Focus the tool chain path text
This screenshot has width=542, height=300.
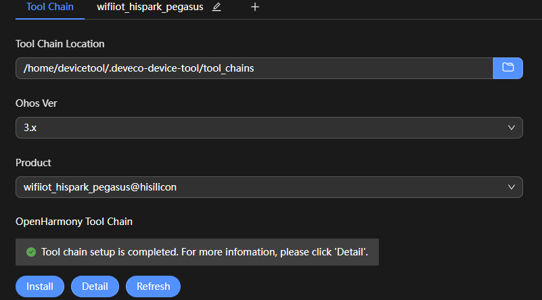tap(139, 68)
